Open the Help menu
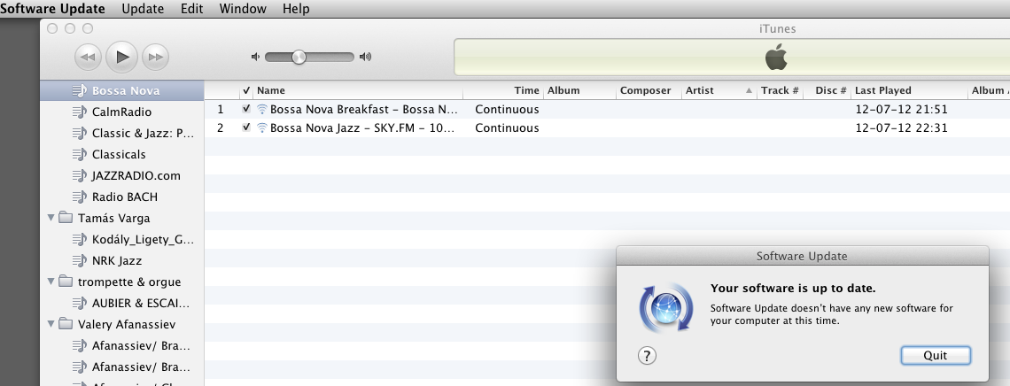The height and width of the screenshot is (386, 1010). (x=296, y=8)
